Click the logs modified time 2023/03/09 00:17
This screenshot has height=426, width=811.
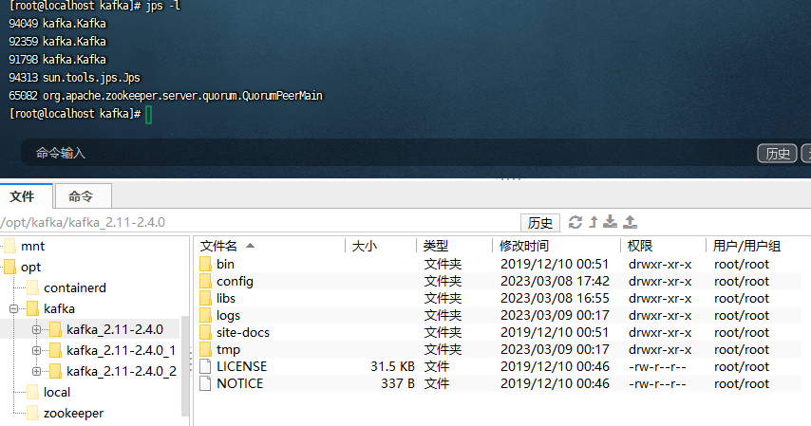[555, 315]
